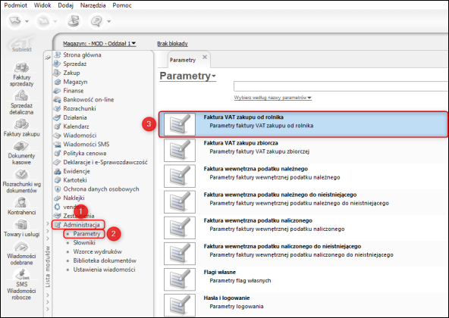The width and height of the screenshot is (449, 318).
Task: Select the Kalendarz module
Action: [76, 126]
